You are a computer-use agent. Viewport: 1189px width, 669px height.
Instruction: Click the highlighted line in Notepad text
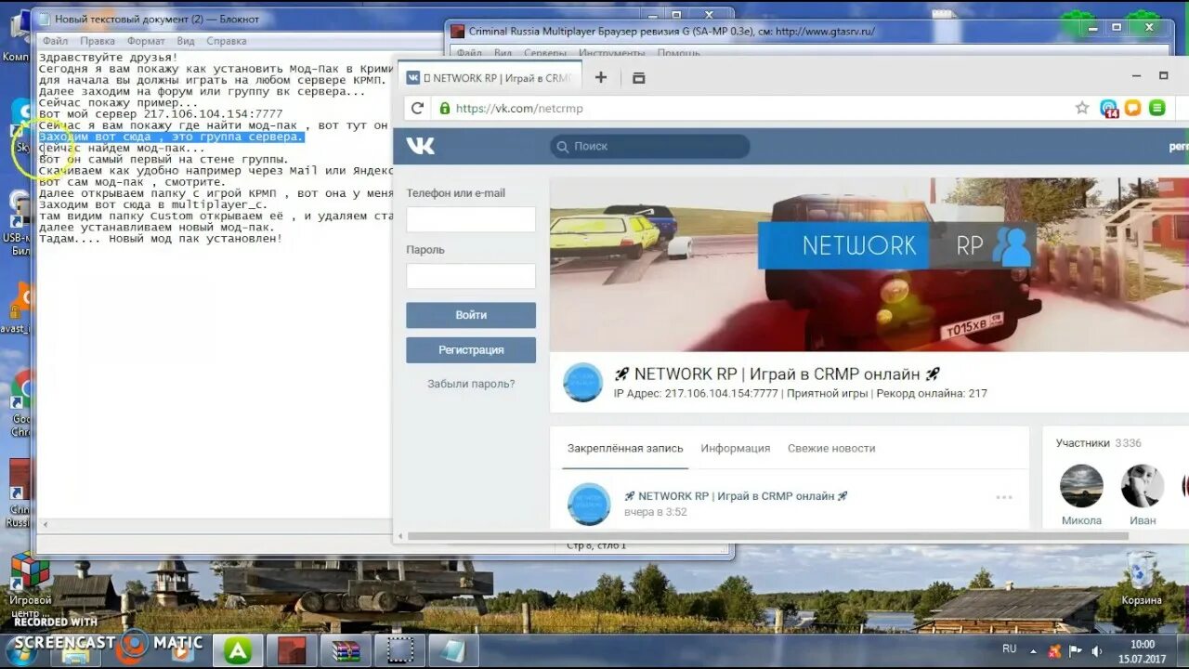pos(171,137)
